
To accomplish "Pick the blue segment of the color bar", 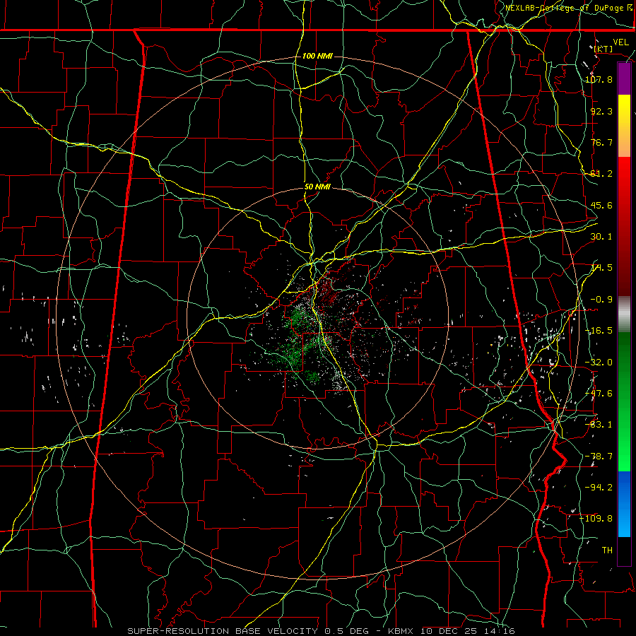I will pos(624,504).
